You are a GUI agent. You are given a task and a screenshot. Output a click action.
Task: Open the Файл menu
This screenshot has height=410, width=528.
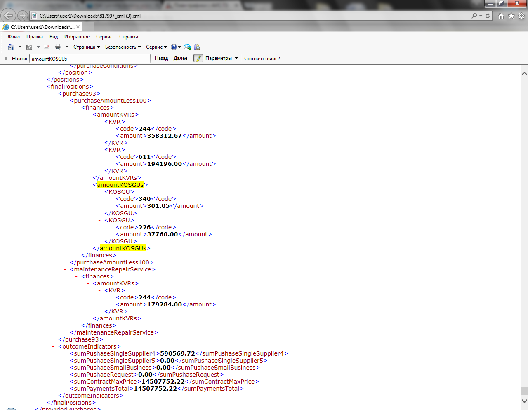[14, 37]
